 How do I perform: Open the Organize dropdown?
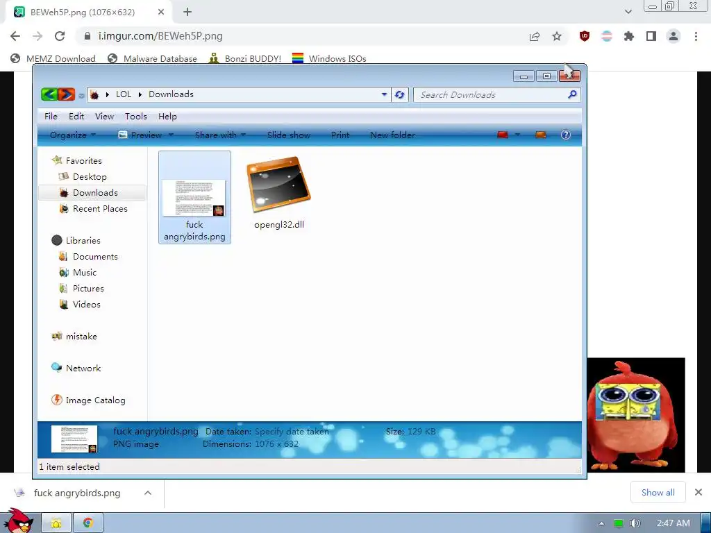(72, 135)
